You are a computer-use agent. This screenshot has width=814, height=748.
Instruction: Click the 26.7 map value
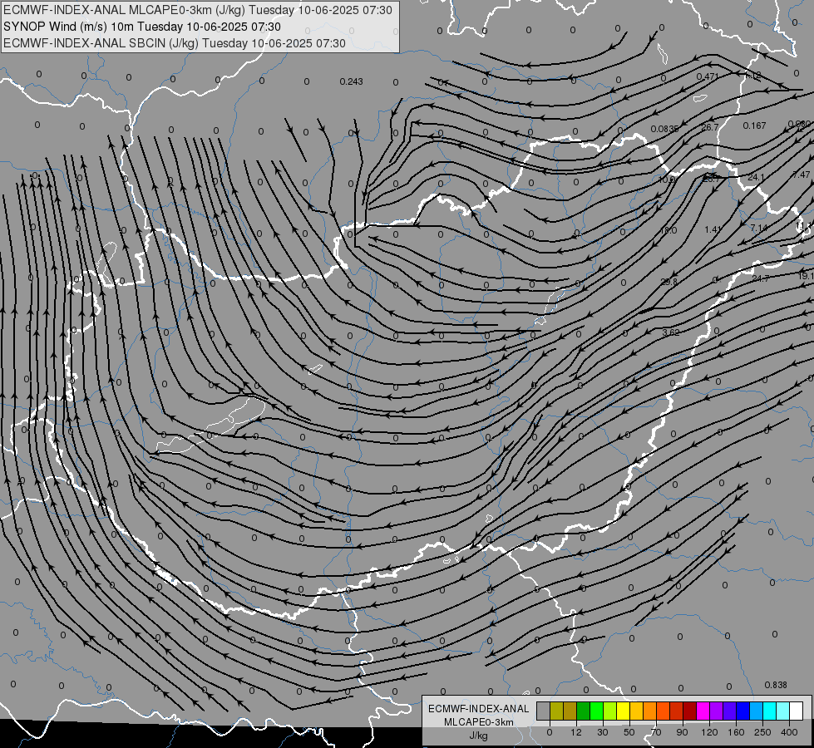coord(710,127)
